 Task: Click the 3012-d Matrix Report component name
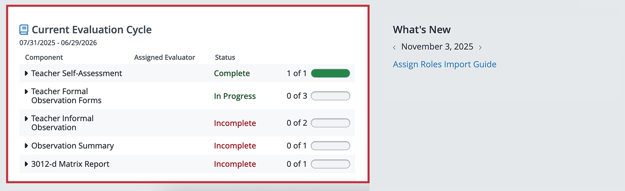click(70, 164)
